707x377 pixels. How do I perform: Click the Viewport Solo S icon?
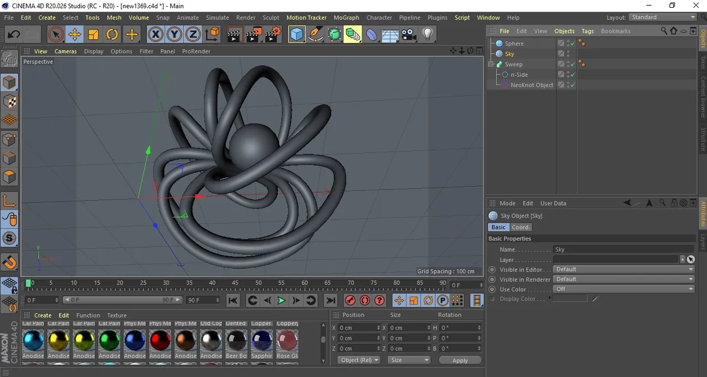pos(9,238)
